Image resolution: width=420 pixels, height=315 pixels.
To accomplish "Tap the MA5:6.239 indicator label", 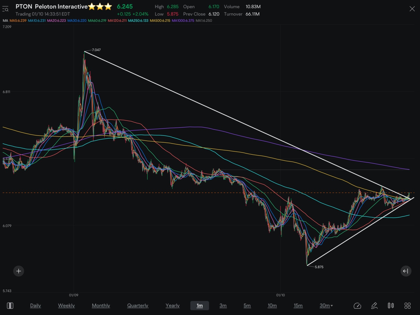I will (x=18, y=20).
